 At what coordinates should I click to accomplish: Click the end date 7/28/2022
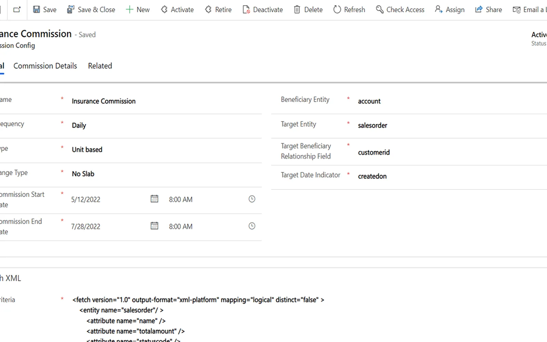[x=86, y=226]
